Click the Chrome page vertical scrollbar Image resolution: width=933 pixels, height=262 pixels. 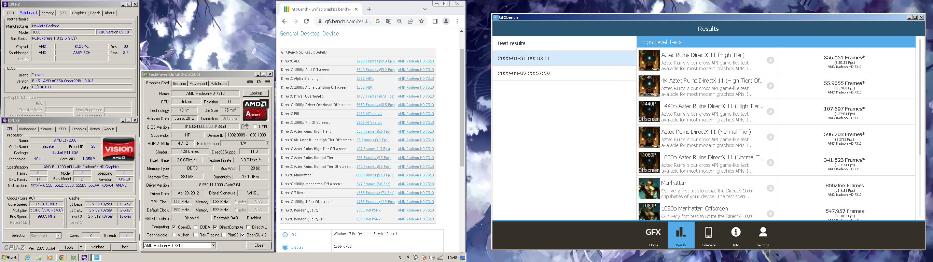[461, 107]
